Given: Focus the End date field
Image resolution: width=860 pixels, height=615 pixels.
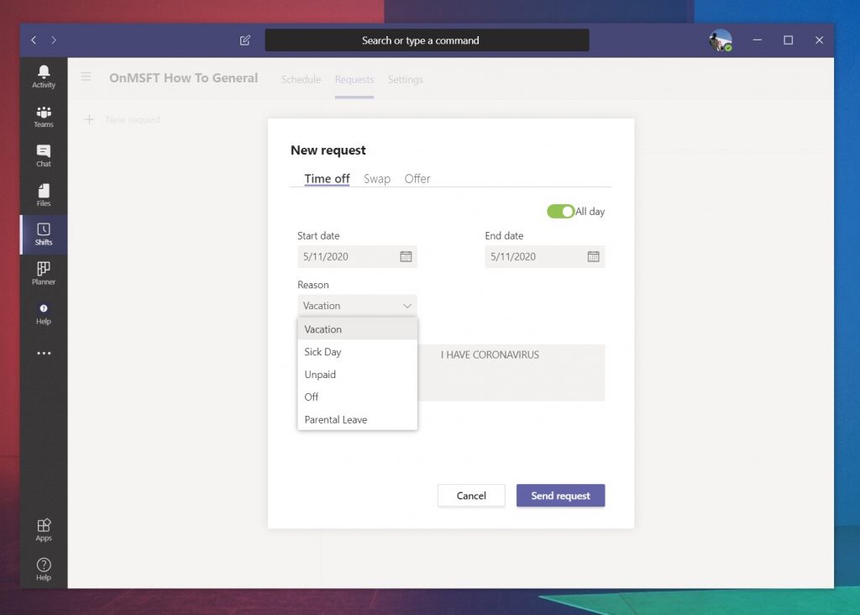Looking at the screenshot, I should [544, 257].
